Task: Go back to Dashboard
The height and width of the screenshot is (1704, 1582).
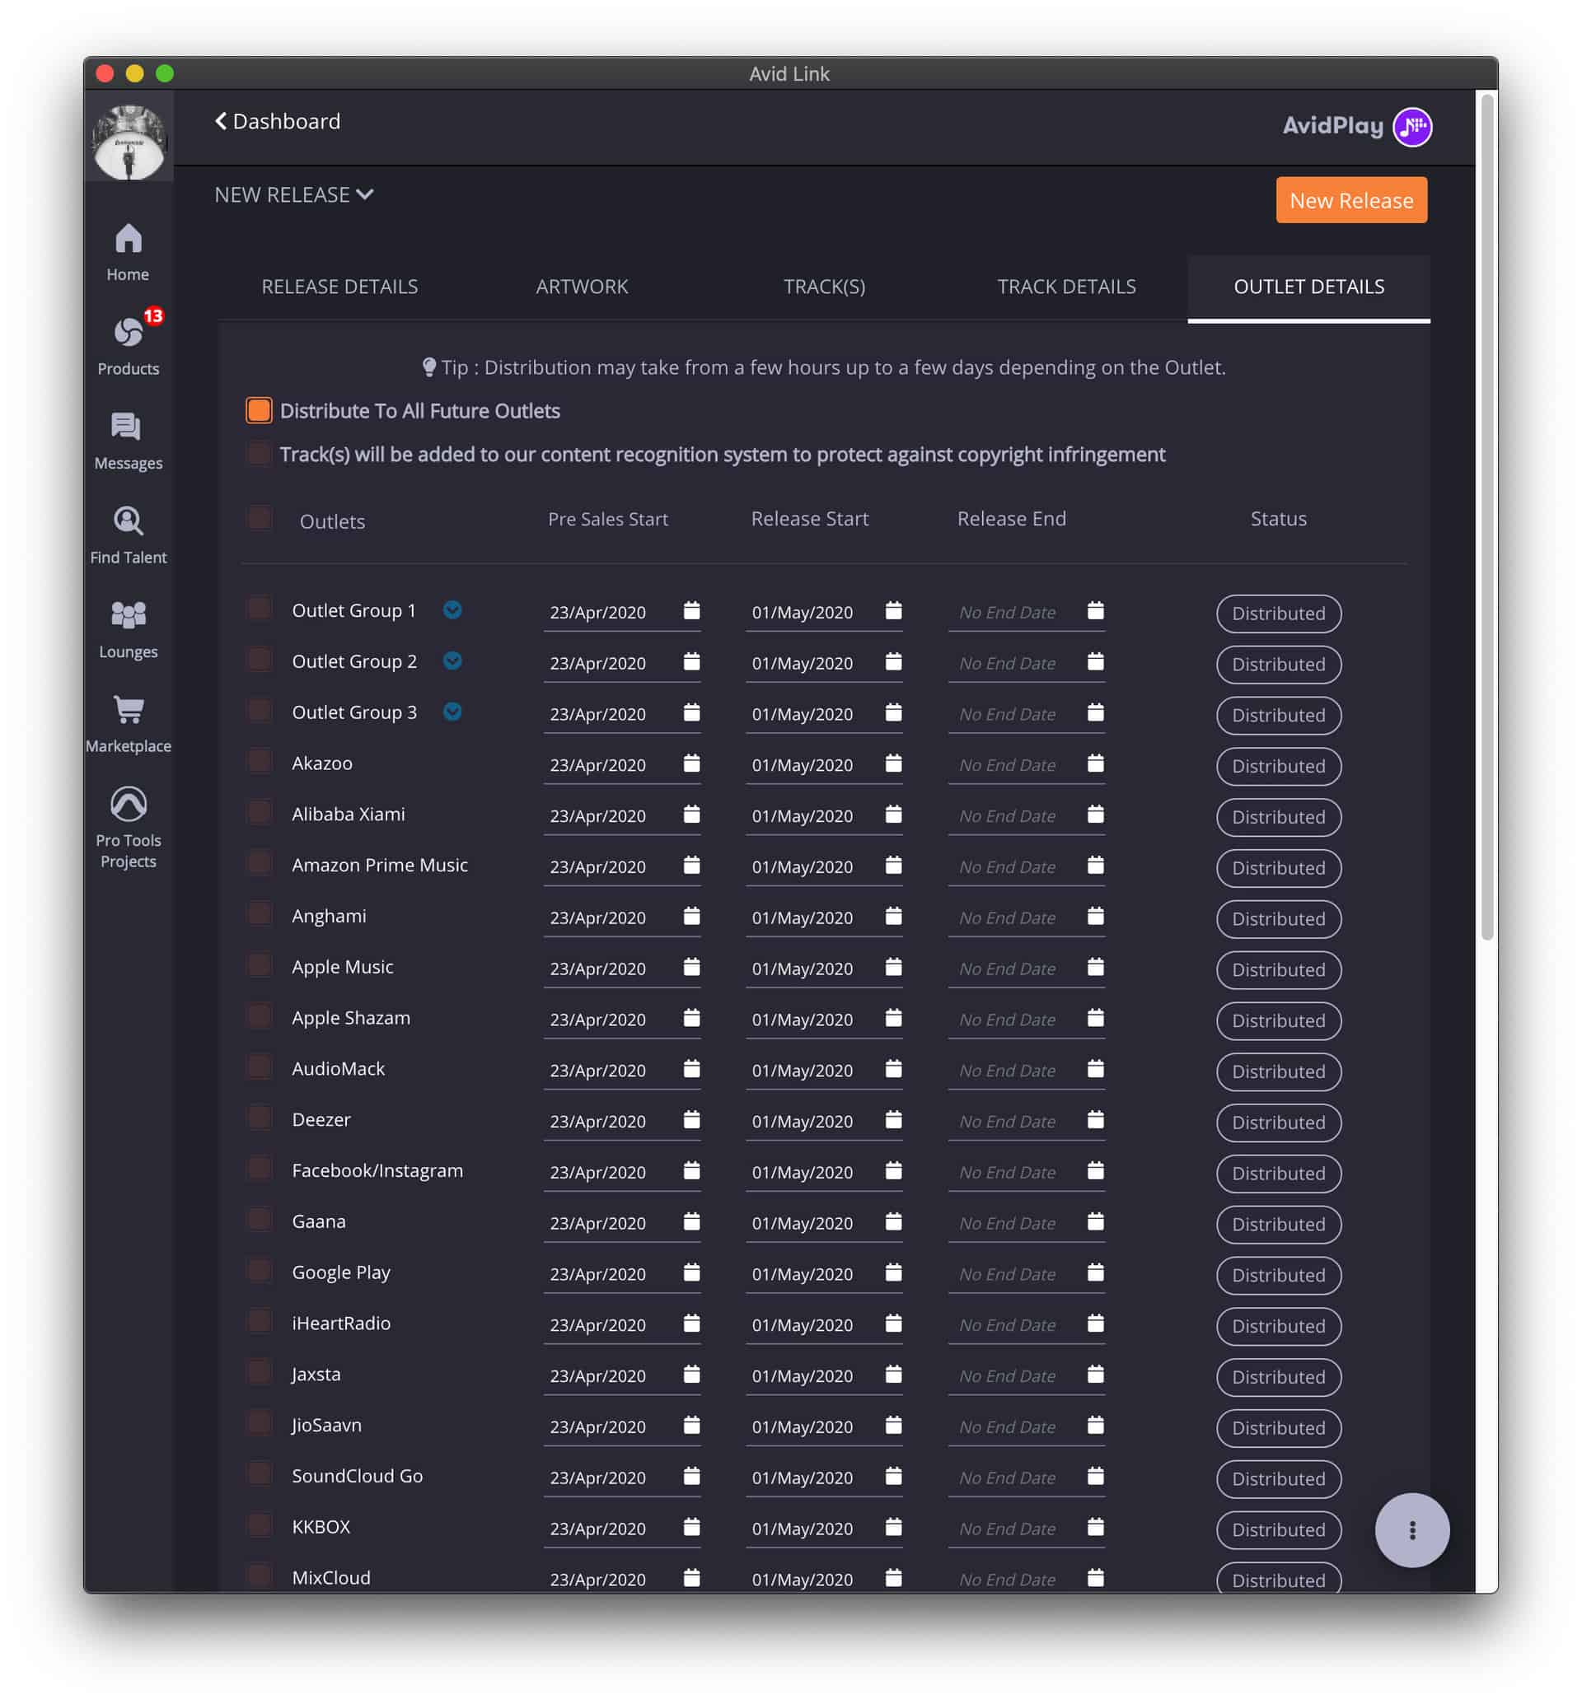Action: [x=278, y=122]
